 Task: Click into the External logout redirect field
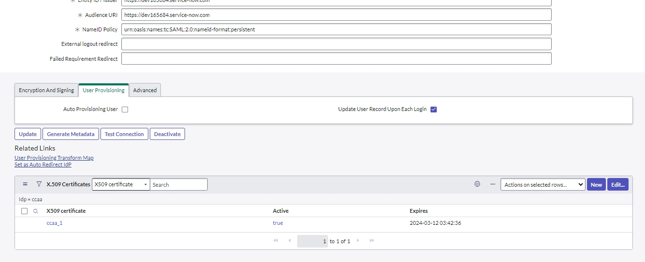[336, 44]
